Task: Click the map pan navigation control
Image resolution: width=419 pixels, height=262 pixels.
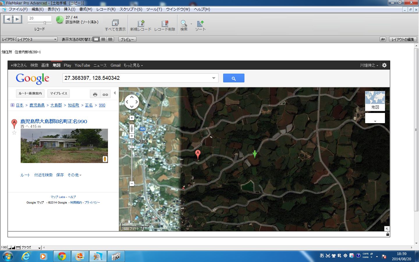Action: 132,102
